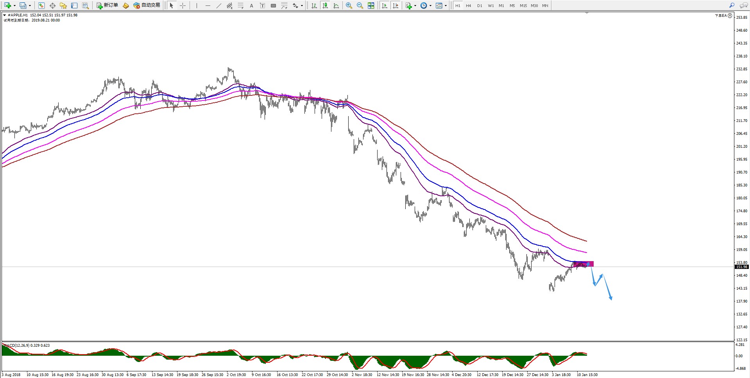The width and height of the screenshot is (750, 378).
Task: Open the Strategy Tester magnifier icon
Action: click(85, 5)
